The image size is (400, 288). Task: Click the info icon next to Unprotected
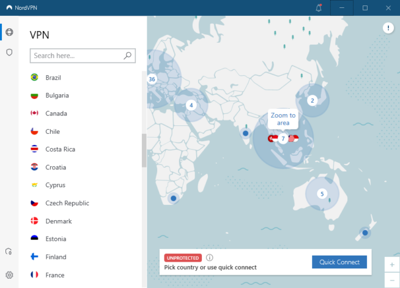(x=210, y=258)
